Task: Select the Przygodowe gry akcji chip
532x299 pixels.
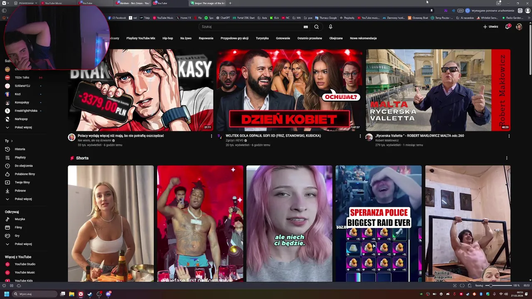Action: click(x=234, y=38)
